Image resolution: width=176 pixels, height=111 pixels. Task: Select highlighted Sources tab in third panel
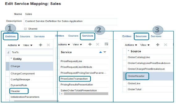click(141, 36)
